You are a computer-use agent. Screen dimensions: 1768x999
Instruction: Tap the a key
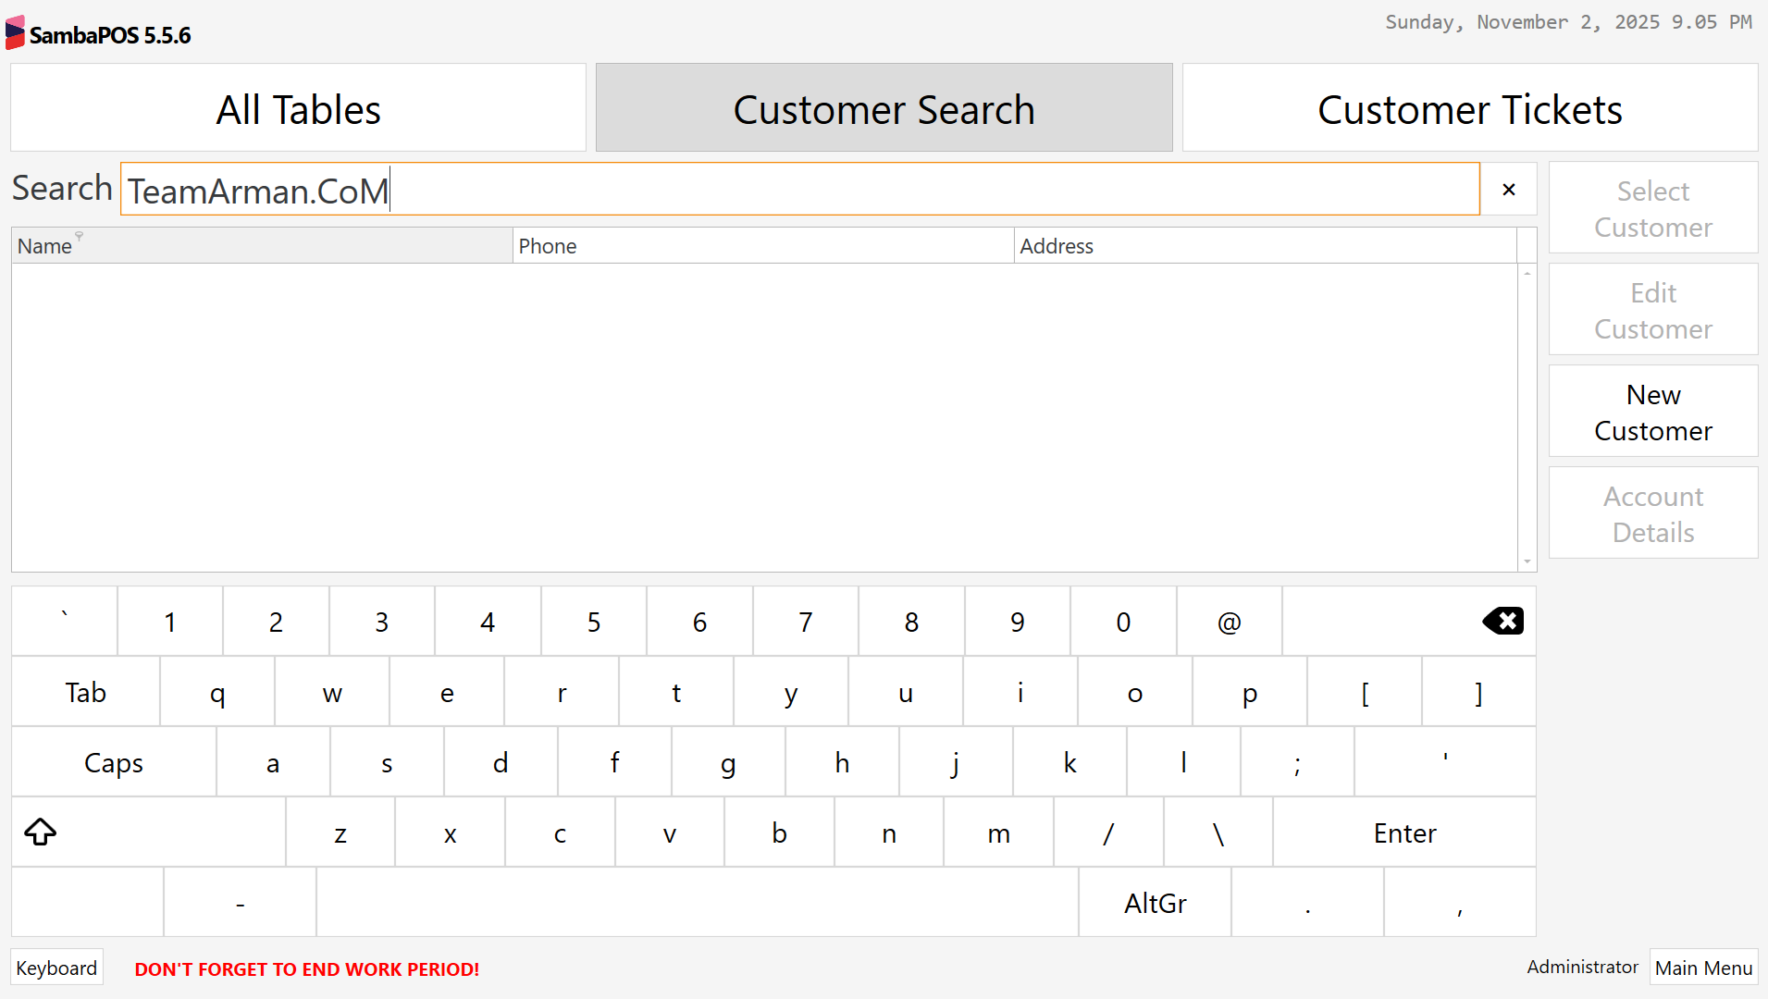point(273,762)
